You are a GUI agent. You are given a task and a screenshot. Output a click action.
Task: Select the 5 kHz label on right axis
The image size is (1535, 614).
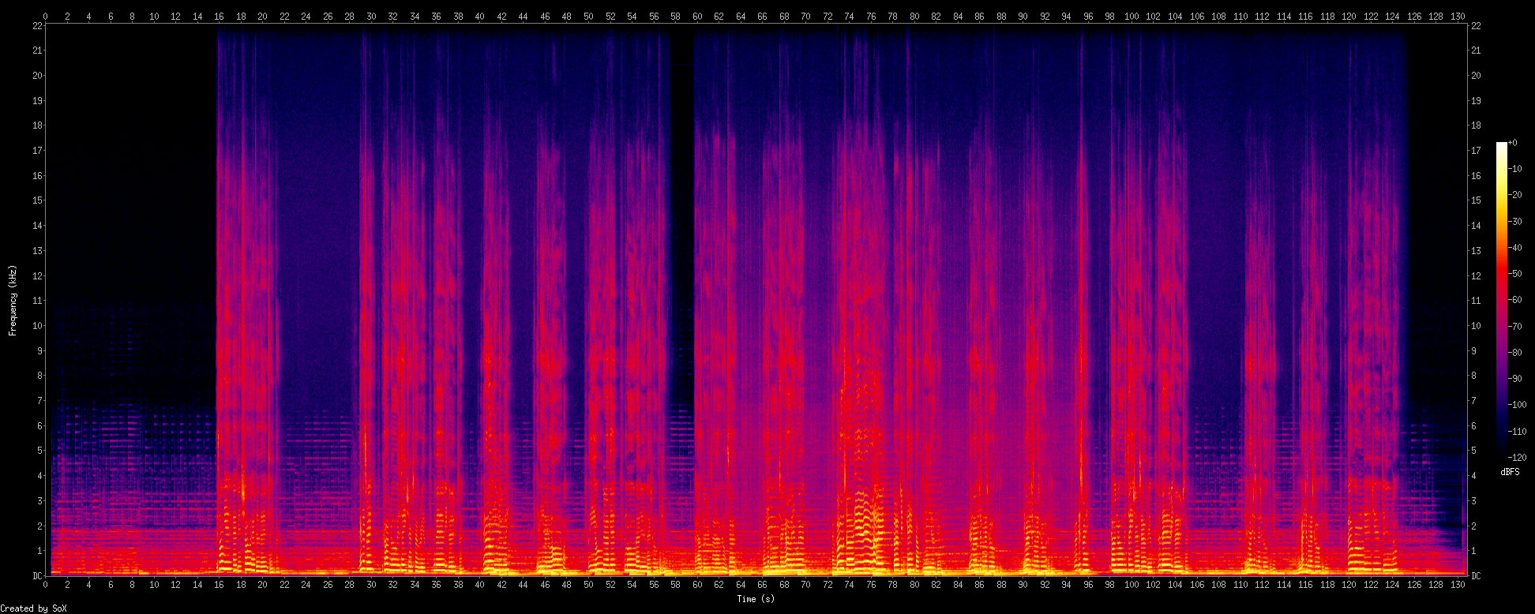pos(1473,451)
